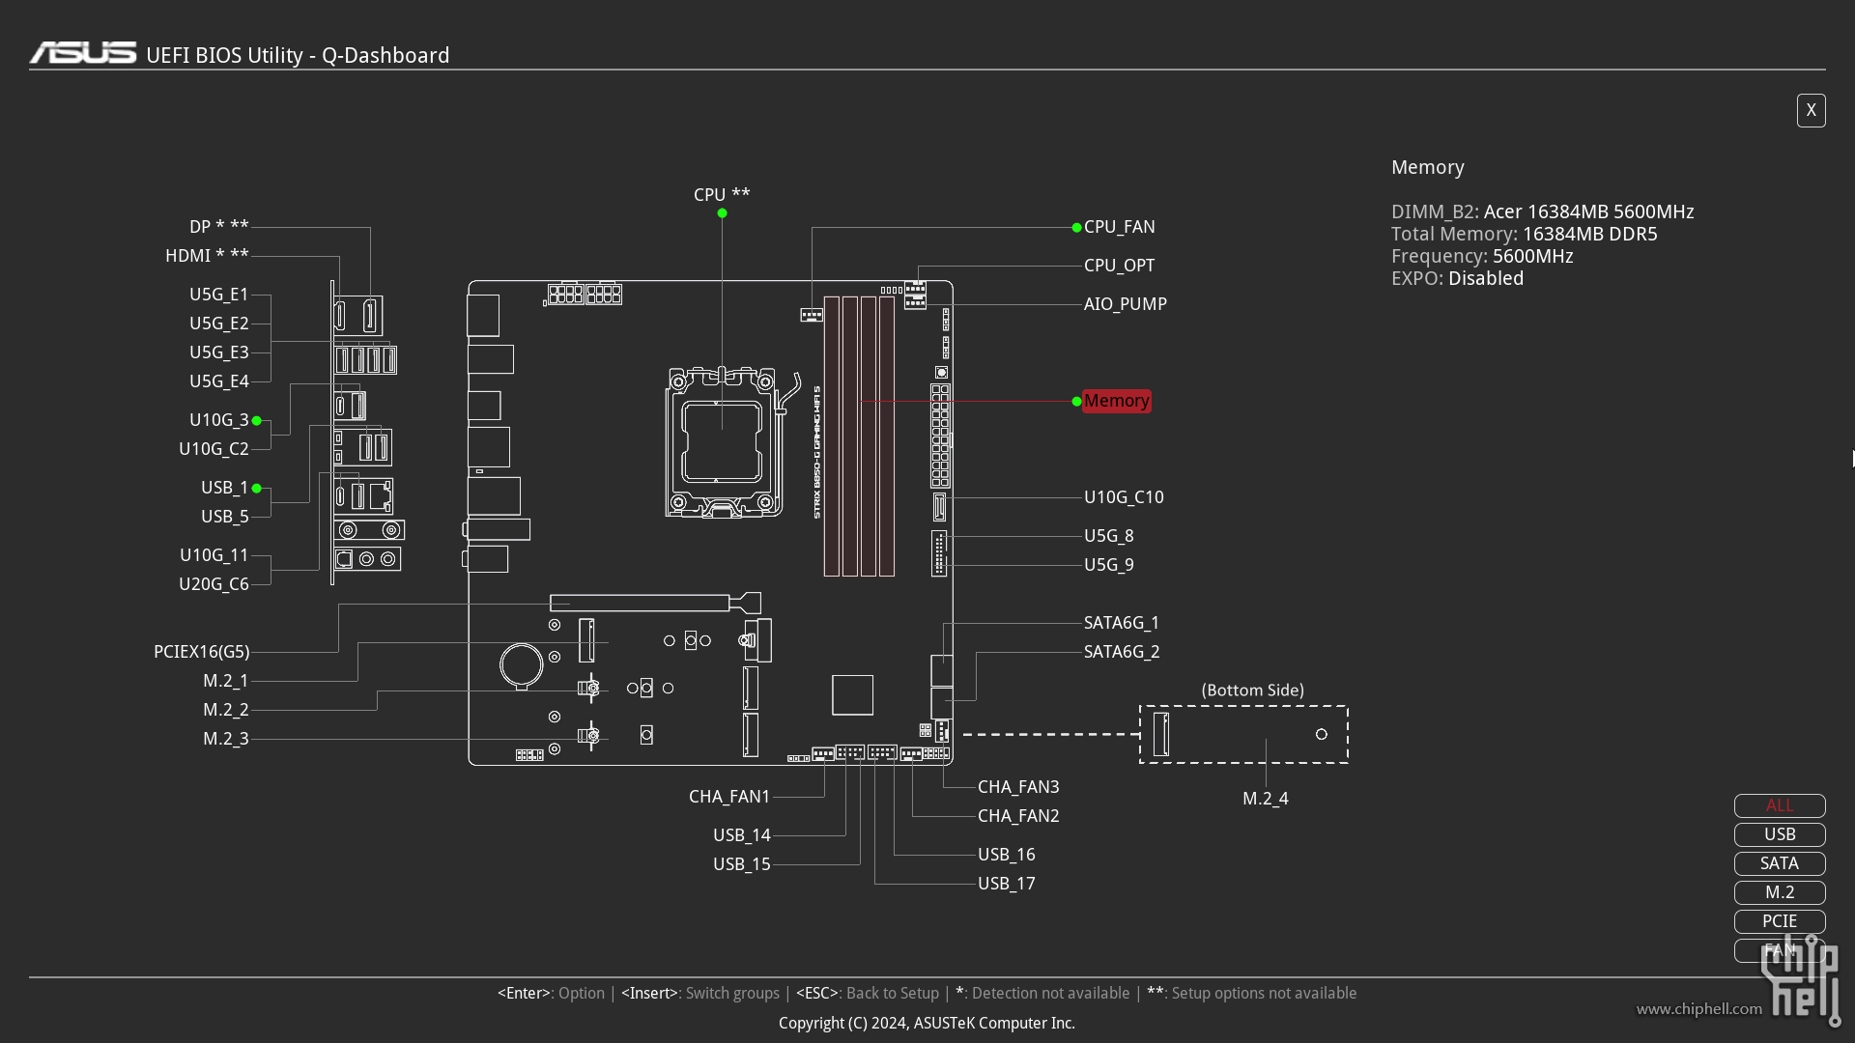Select the USB_15 header label

742,864
